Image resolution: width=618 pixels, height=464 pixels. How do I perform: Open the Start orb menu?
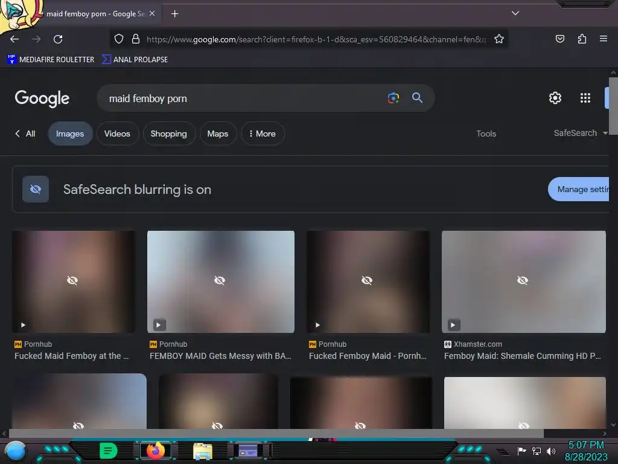(15, 451)
